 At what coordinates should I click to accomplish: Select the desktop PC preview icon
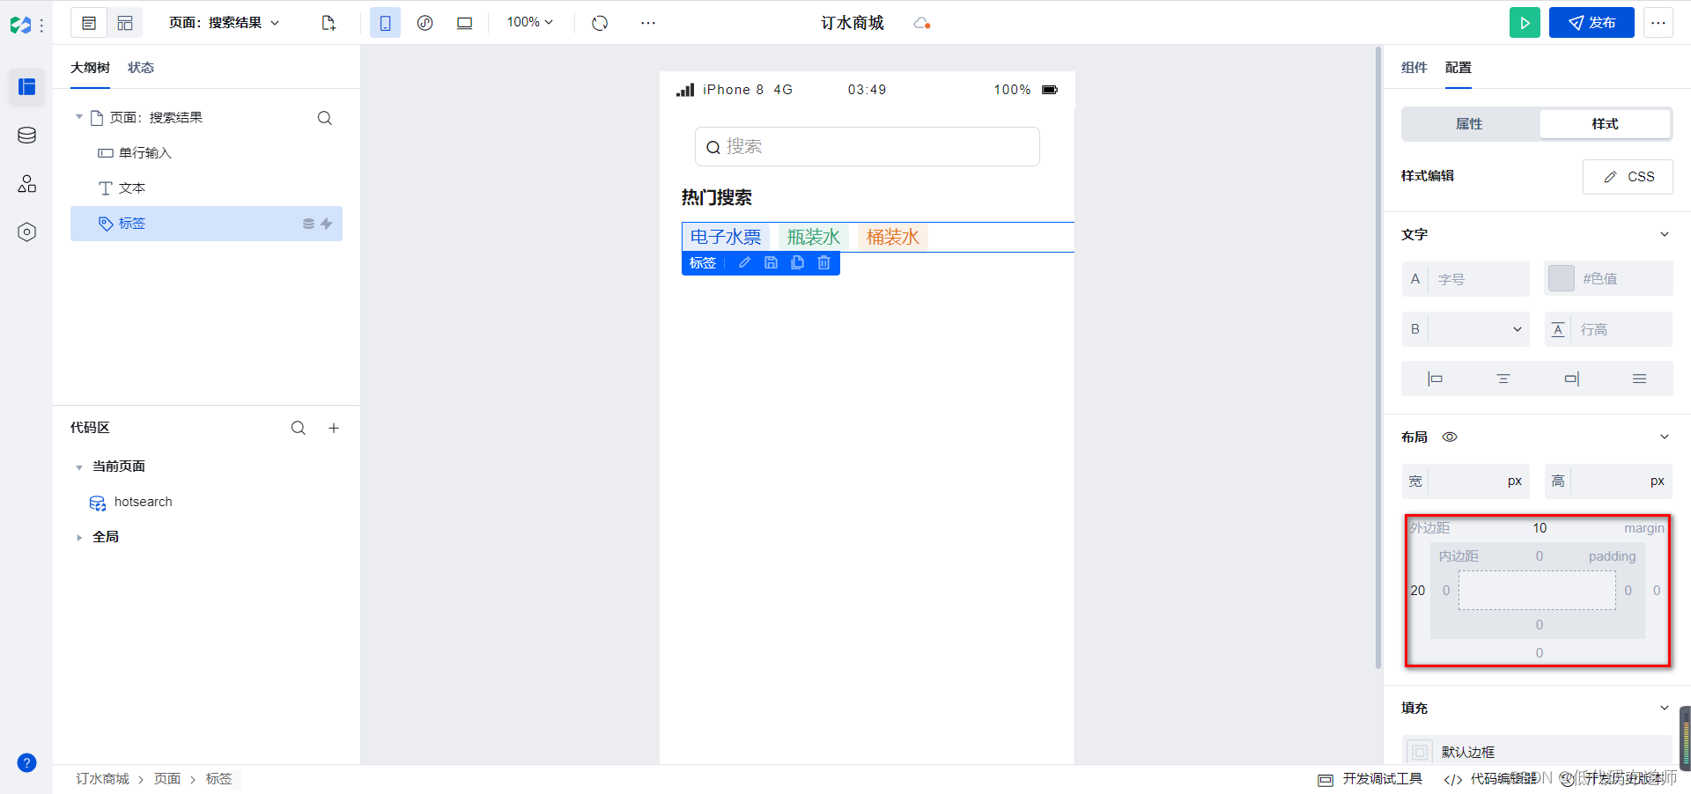pyautogui.click(x=464, y=23)
